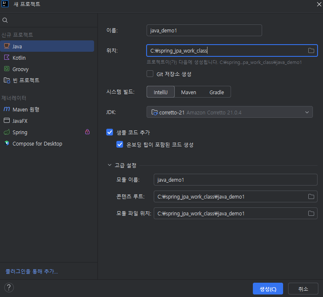Select Kotlin project type in list
Viewport: 323px width, 297px height.
click(x=47, y=58)
